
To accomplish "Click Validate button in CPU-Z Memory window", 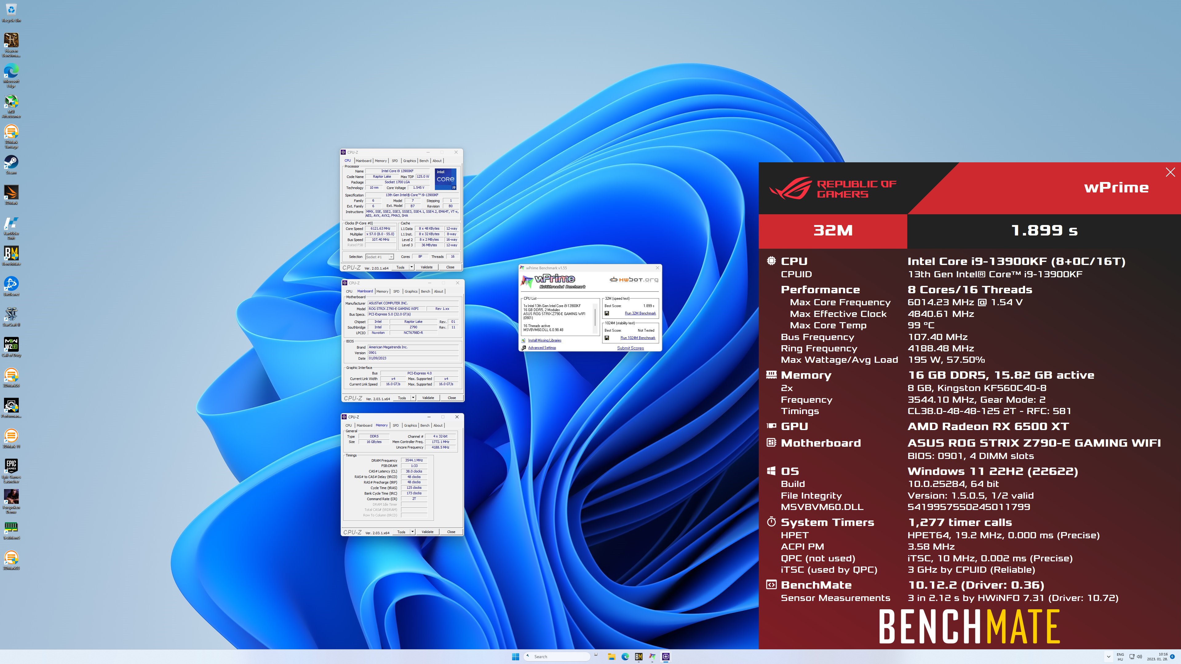I will tap(427, 532).
